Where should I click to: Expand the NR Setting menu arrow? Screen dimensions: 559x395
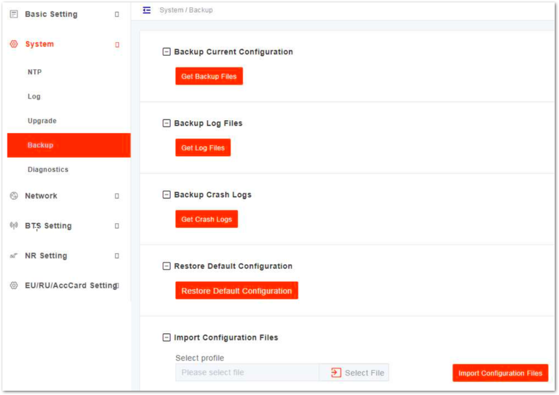tap(117, 256)
